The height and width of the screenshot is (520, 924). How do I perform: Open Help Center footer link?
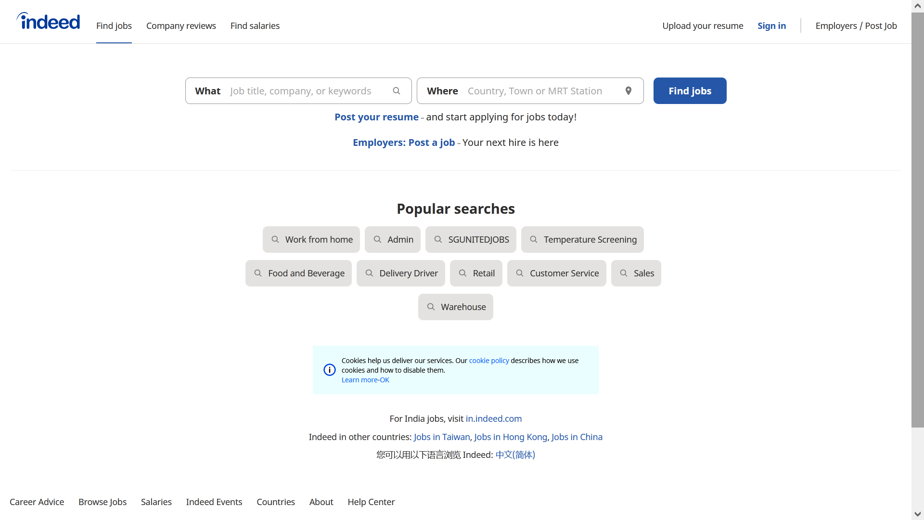(x=371, y=502)
